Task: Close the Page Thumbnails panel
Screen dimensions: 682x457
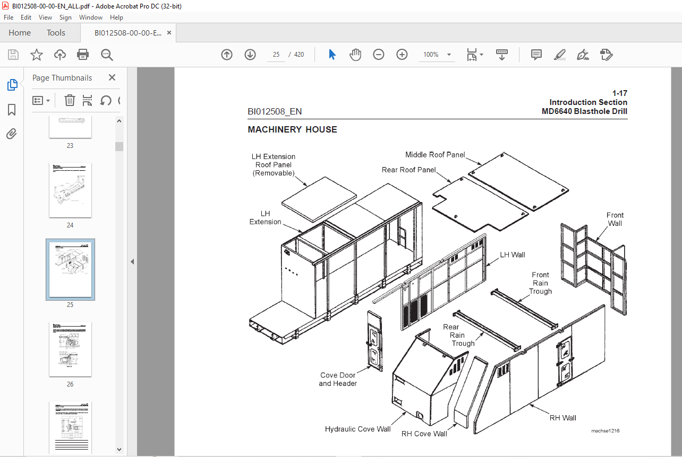Action: [x=112, y=77]
